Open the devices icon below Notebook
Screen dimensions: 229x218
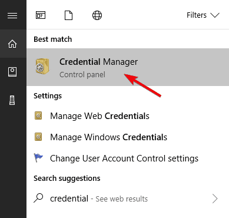point(12,100)
